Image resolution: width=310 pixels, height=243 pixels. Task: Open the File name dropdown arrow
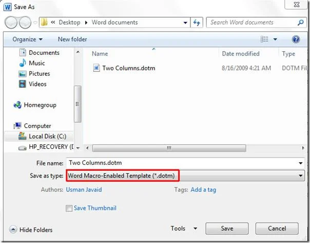301,163
